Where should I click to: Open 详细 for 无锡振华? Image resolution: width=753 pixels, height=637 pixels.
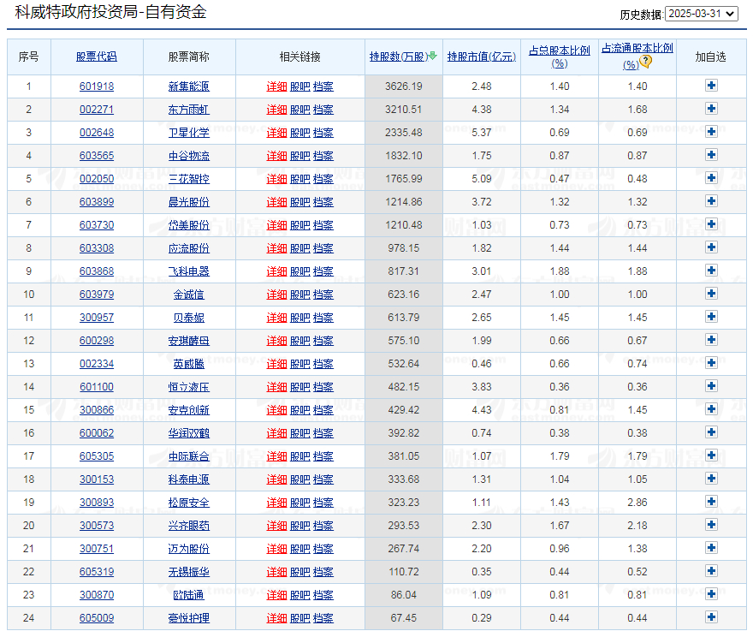(x=276, y=572)
